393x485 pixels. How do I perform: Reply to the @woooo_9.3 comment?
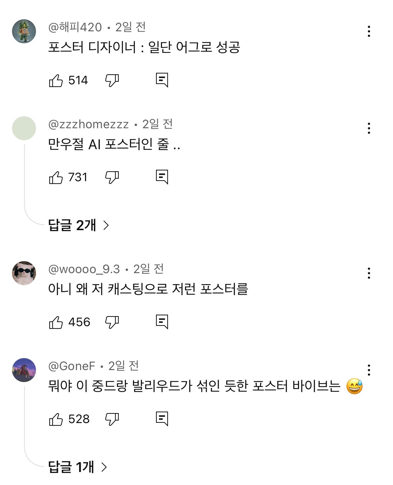(162, 322)
